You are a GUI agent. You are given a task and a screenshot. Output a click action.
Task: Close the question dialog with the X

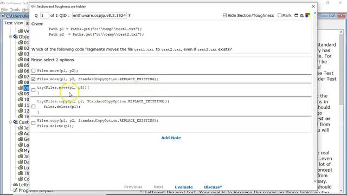pos(313,6)
